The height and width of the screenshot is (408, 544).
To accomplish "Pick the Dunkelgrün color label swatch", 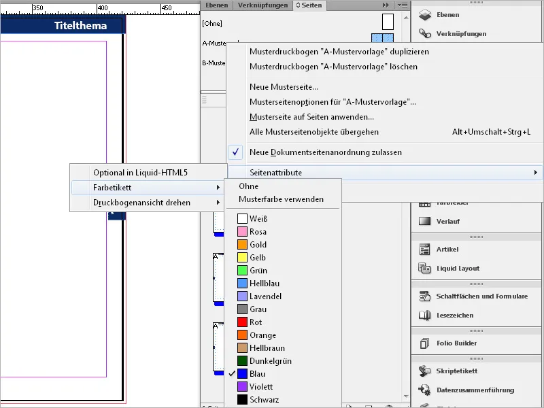I will pos(242,361).
